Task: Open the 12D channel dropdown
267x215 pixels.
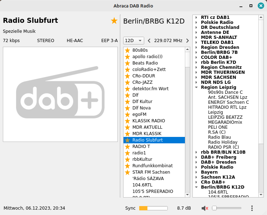Action: (x=133, y=41)
